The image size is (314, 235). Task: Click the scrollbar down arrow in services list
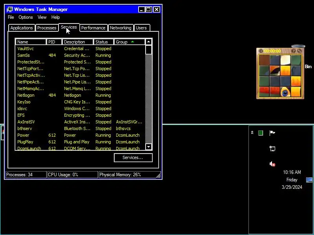148,146
